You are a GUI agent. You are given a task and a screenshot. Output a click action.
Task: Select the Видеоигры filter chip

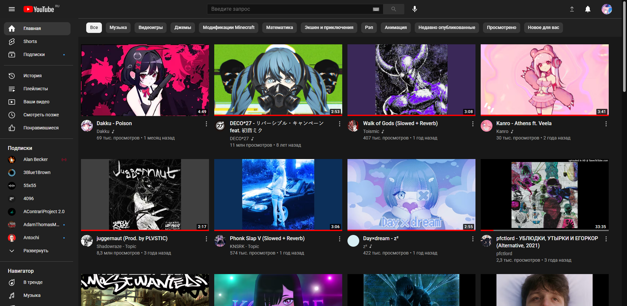151,28
